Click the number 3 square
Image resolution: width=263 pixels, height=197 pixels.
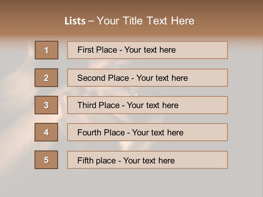pos(46,105)
